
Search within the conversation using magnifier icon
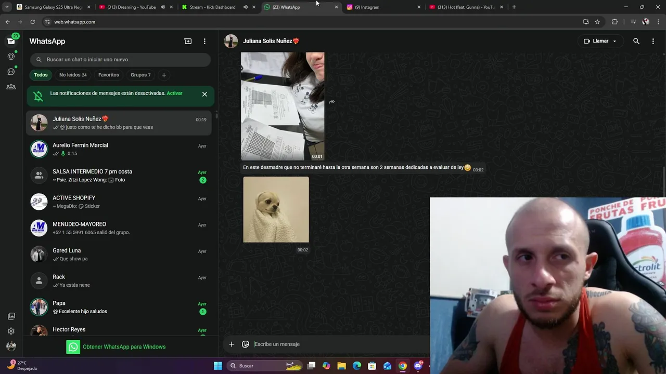pyautogui.click(x=636, y=41)
